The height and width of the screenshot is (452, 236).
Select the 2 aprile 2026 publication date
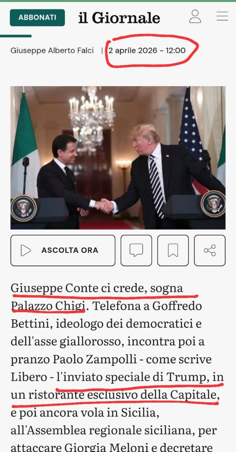[x=147, y=50]
